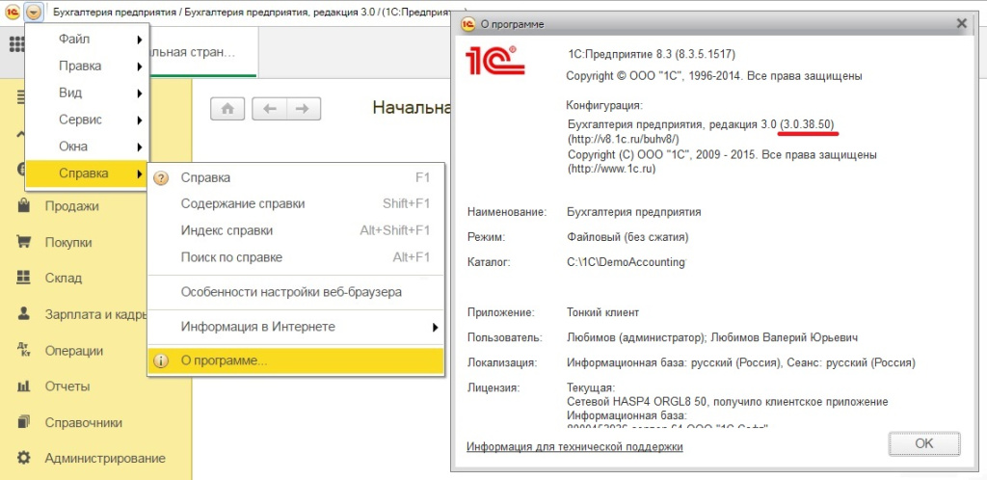Screen dimensions: 987x480
Task: Click version number 3.0.38.50 text
Action: click(x=808, y=124)
